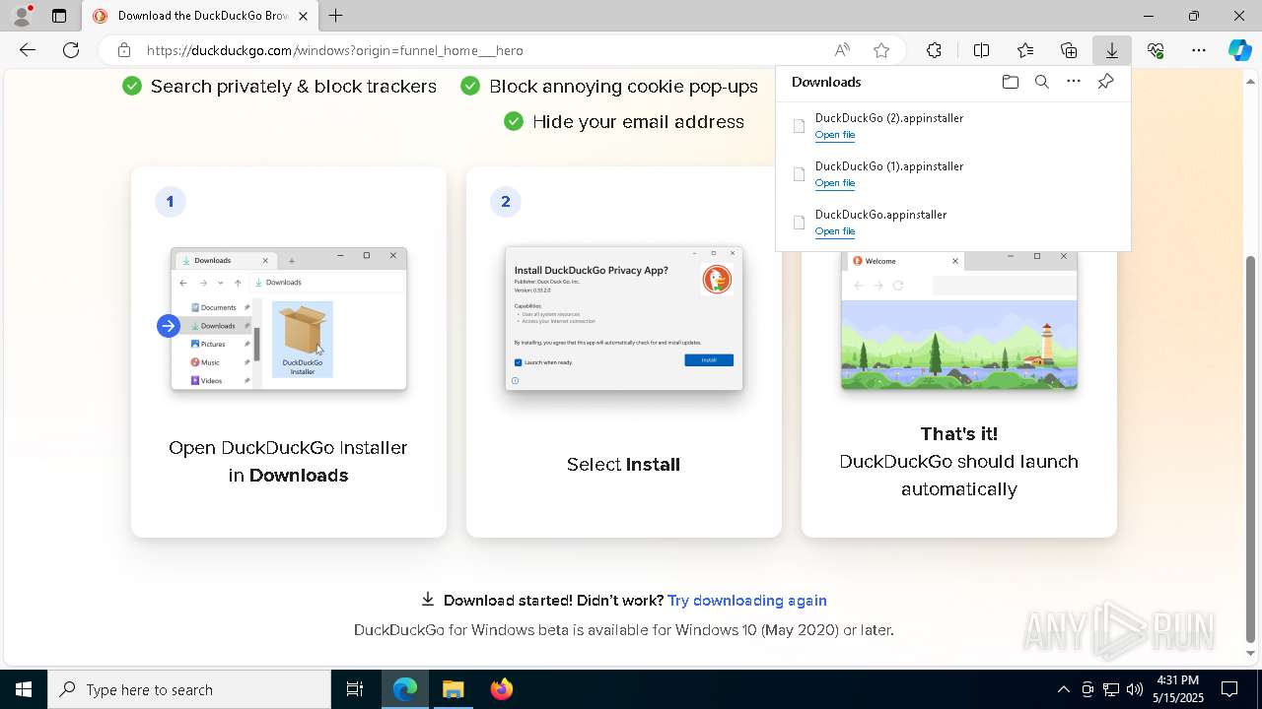Click Try downloading again link
Image resolution: width=1262 pixels, height=709 pixels.
click(747, 601)
